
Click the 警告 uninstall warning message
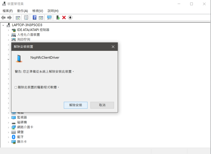pyautogui.click(x=45, y=71)
